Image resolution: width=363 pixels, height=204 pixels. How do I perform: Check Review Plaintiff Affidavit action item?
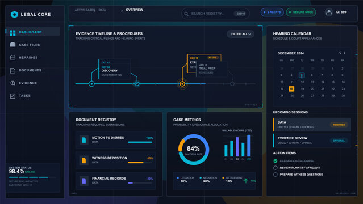(276, 168)
